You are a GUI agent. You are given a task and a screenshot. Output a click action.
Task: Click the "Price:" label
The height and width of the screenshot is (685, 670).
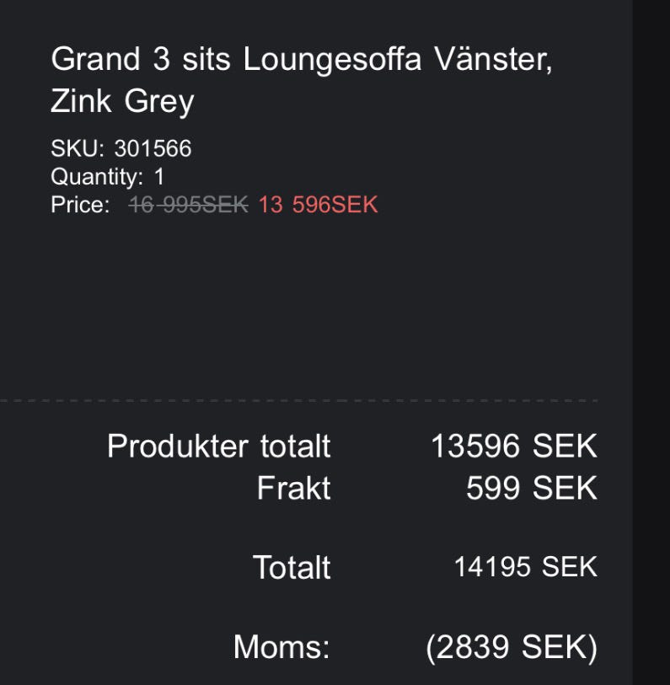click(80, 205)
